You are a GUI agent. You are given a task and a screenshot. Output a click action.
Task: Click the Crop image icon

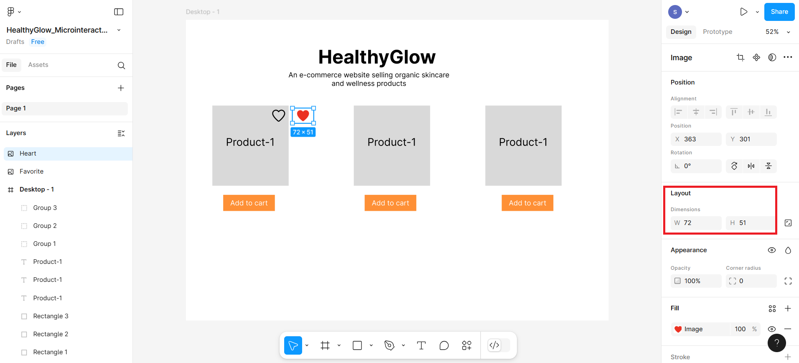pos(740,58)
